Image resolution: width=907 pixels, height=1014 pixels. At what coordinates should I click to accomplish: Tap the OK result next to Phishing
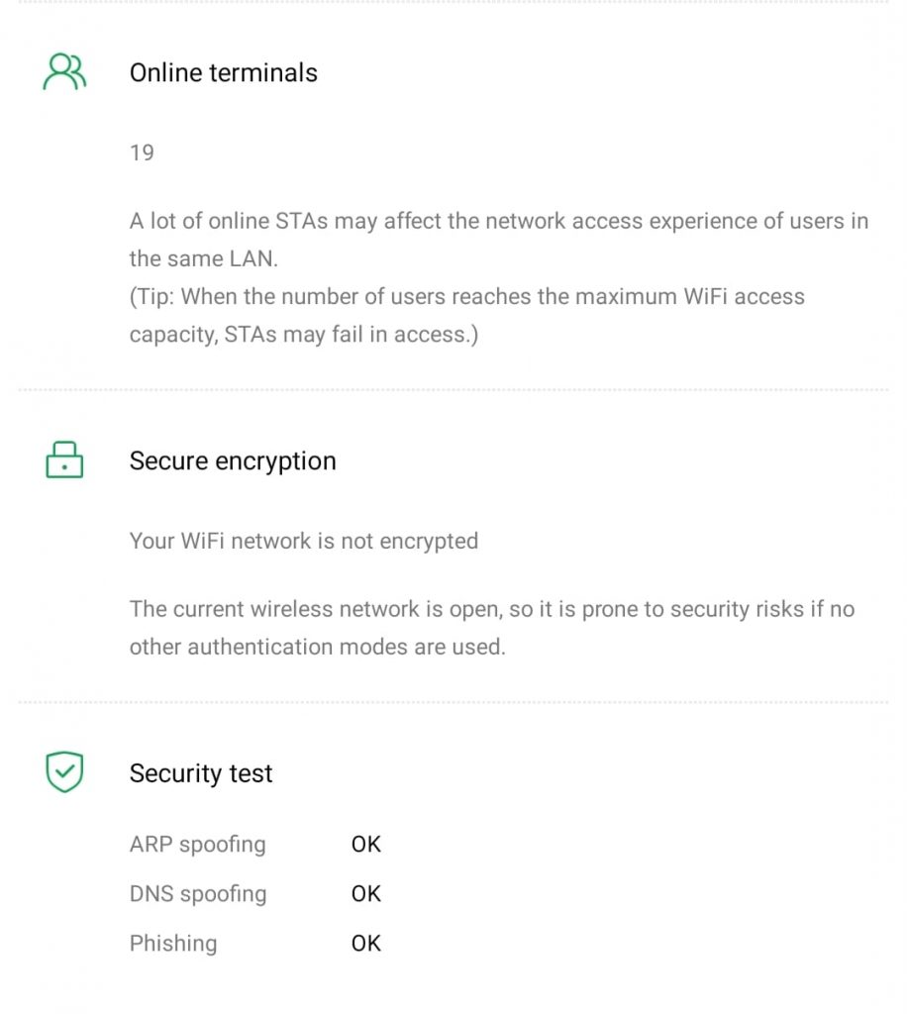tap(365, 943)
